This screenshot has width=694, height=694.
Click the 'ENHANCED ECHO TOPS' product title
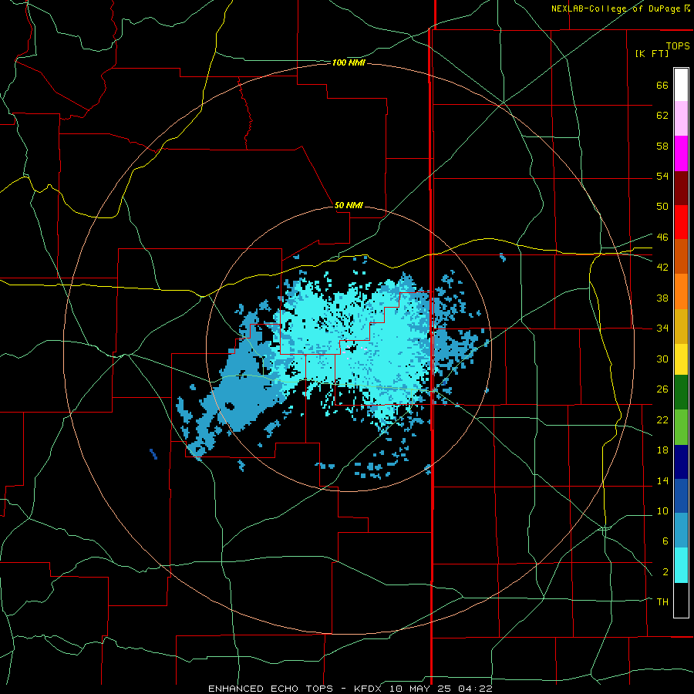(271, 689)
